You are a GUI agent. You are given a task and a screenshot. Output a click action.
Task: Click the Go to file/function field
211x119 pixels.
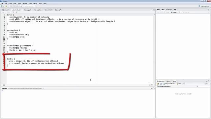point(28,6)
